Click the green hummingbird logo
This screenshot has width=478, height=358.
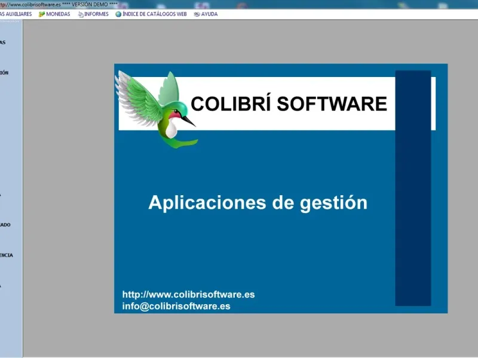pos(156,109)
